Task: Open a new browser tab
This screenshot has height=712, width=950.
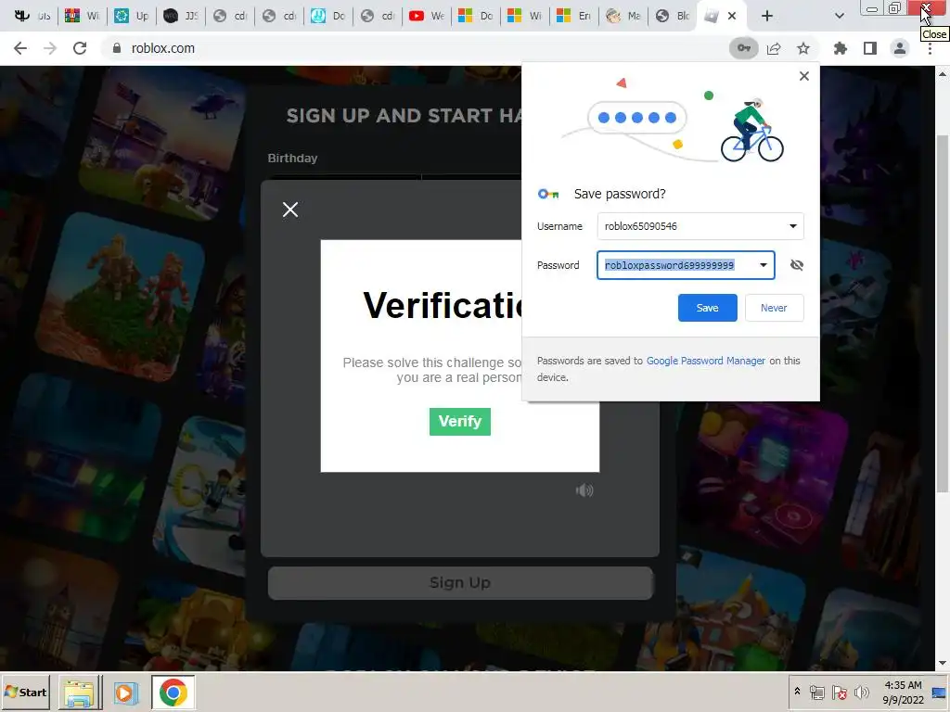Action: pyautogui.click(x=767, y=16)
